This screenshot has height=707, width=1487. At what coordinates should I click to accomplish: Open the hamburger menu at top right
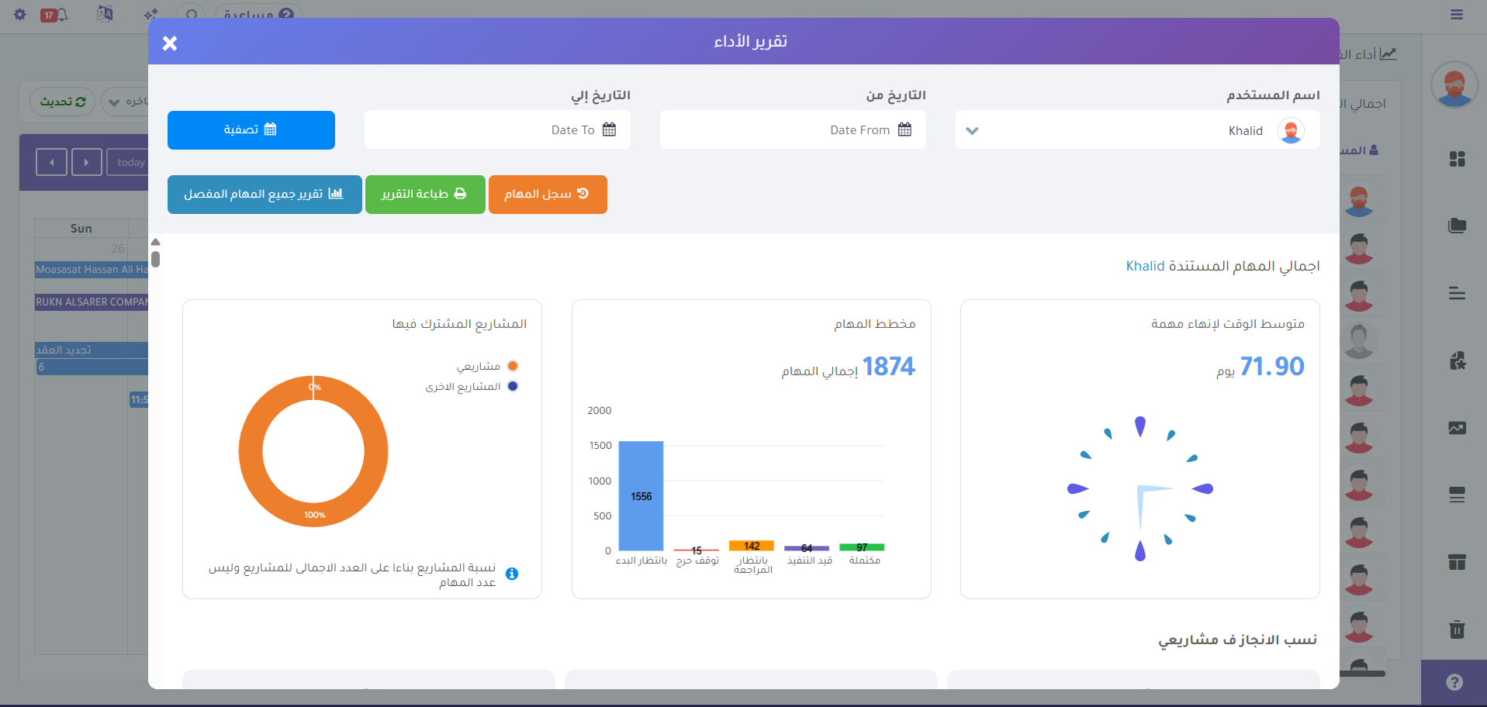(1457, 15)
